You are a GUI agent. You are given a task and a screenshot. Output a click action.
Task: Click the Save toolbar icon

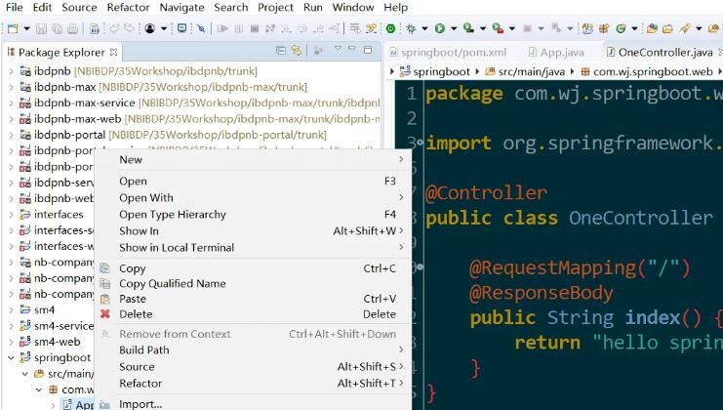point(42,28)
